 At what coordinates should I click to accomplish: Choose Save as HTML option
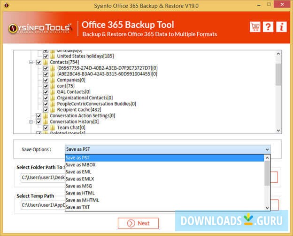164,193
